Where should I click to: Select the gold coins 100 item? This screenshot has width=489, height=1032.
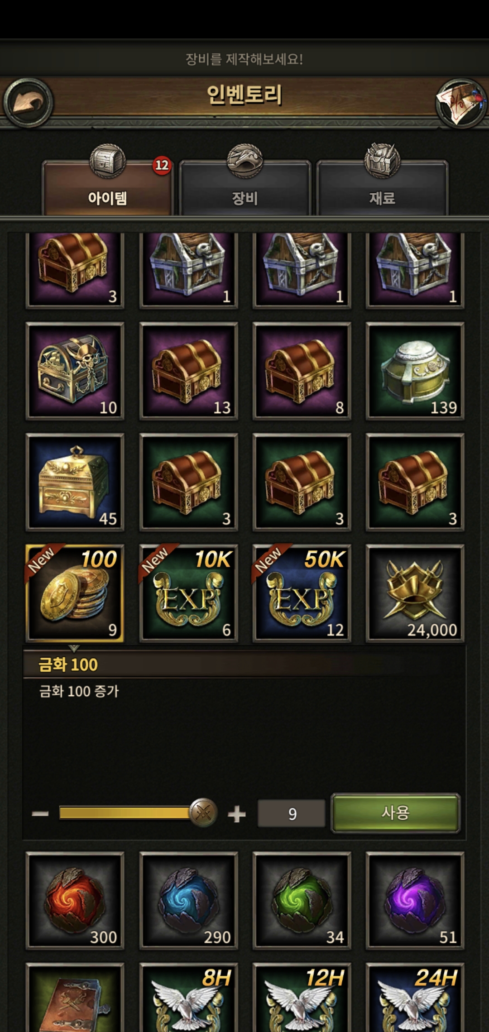(75, 593)
